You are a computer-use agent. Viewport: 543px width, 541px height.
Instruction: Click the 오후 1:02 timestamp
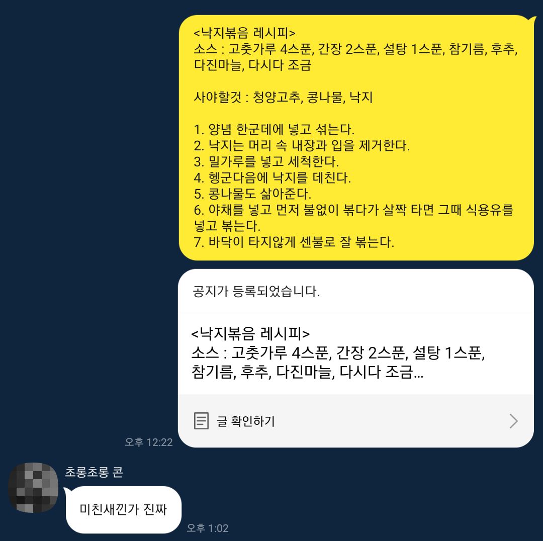[208, 528]
